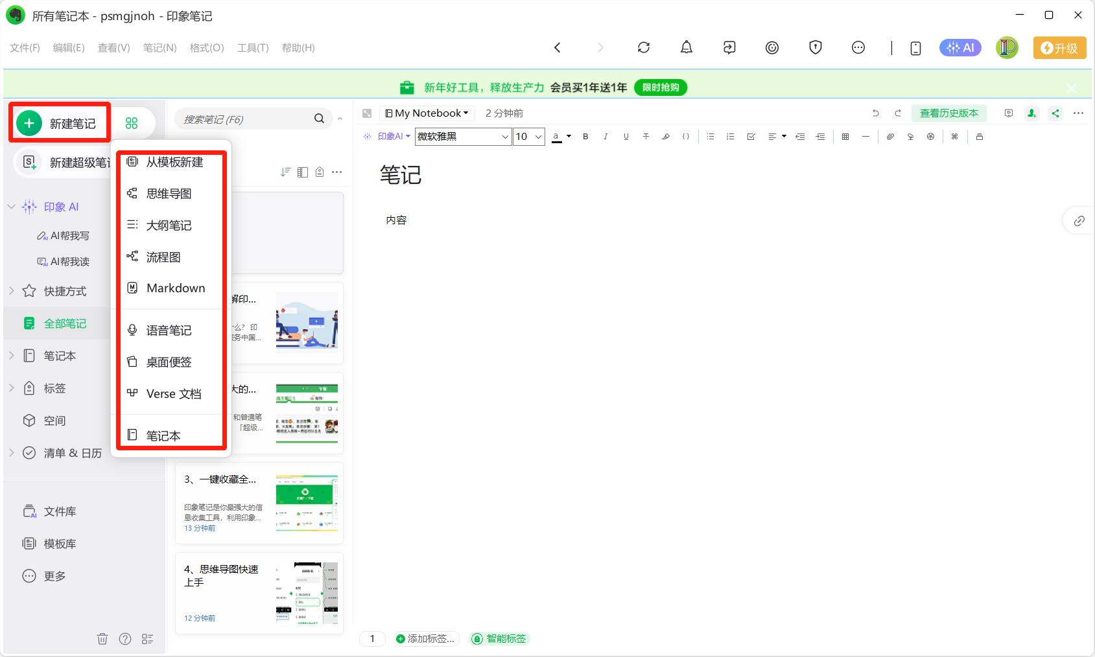Screen dimensions: 1095x657
Task: Open the My Notebook selector dropdown
Action: coord(427,113)
